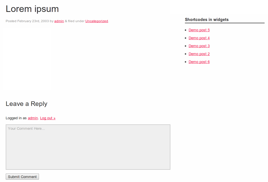
Task: Select the Demo post 3 link
Action: [199, 46]
